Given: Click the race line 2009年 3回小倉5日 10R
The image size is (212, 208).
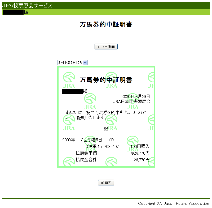Looking at the screenshot, I should point(88,140).
